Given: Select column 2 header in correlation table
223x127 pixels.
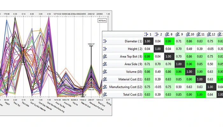Looking at the screenshot, I should pyautogui.click(x=159, y=34).
